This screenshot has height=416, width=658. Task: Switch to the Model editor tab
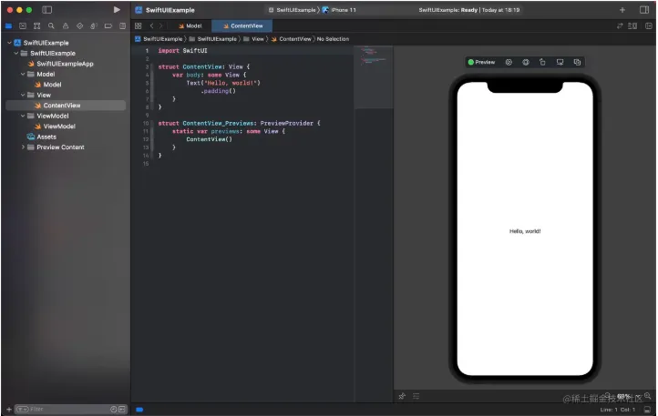coord(190,26)
